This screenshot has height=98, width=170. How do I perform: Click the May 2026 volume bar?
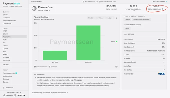click(88, 43)
